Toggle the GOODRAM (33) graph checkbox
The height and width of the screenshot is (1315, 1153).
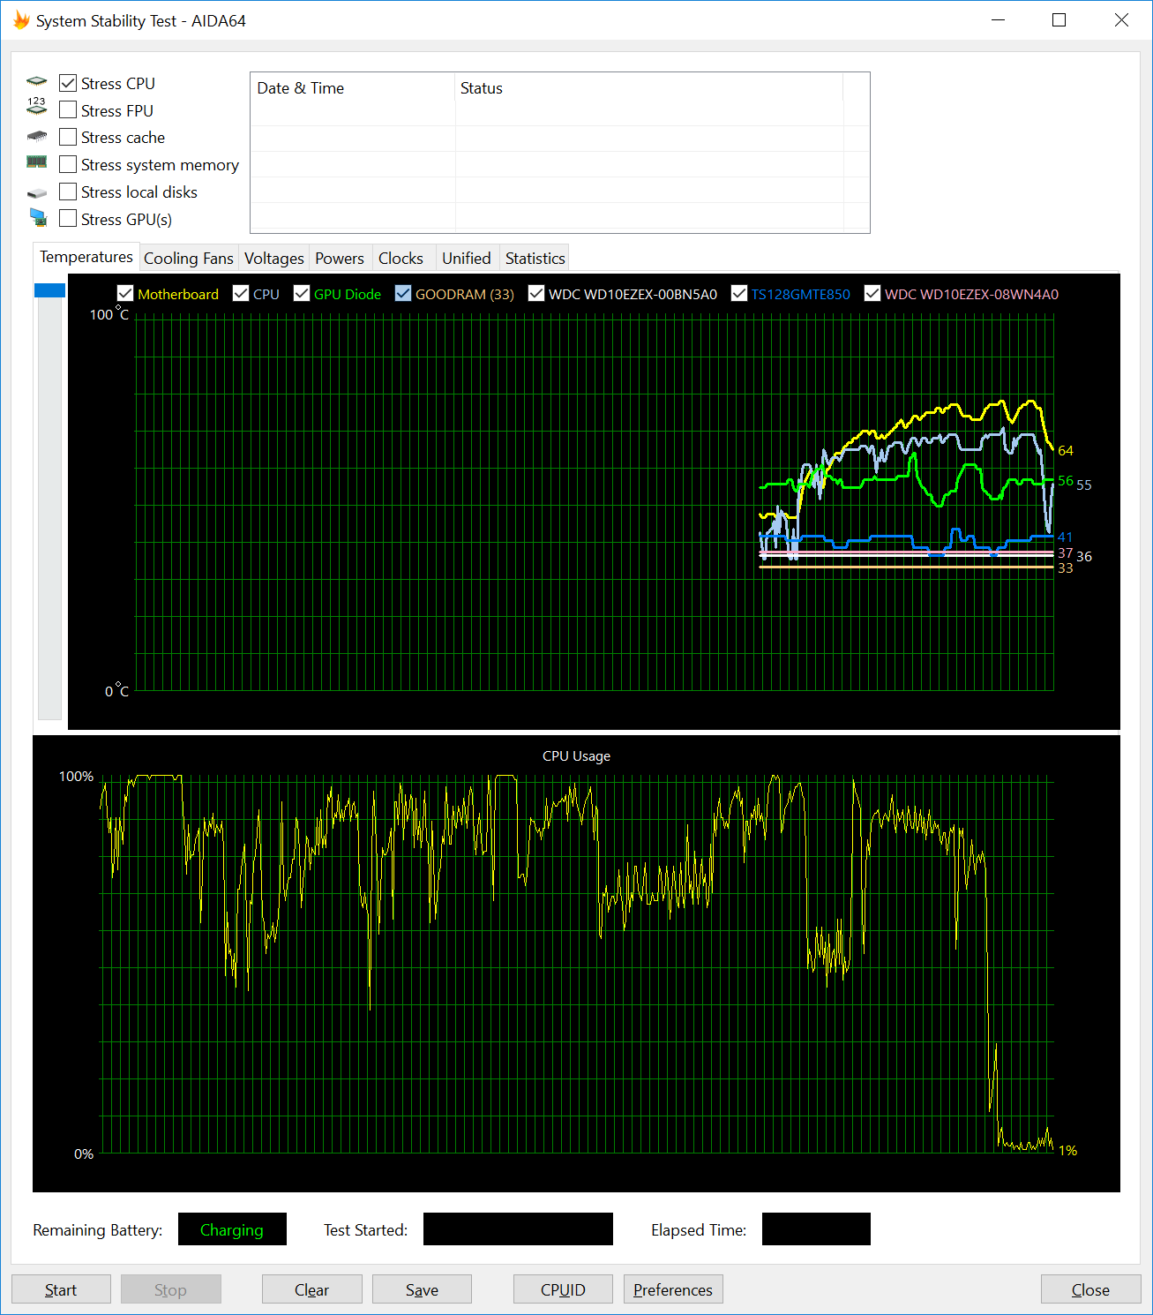click(x=403, y=293)
